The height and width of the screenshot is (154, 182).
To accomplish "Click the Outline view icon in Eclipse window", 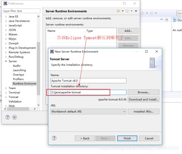I will 175,20.
